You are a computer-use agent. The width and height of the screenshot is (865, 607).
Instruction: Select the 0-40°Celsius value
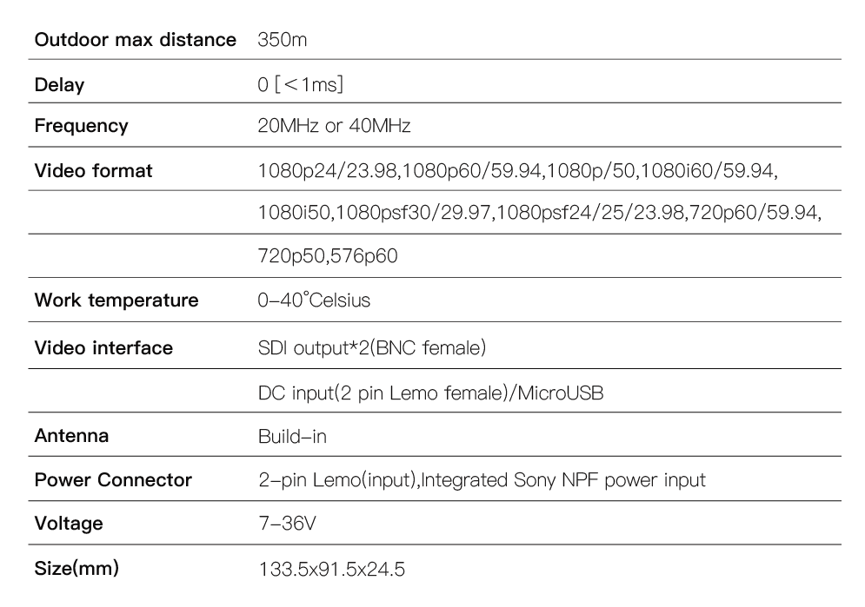click(313, 300)
